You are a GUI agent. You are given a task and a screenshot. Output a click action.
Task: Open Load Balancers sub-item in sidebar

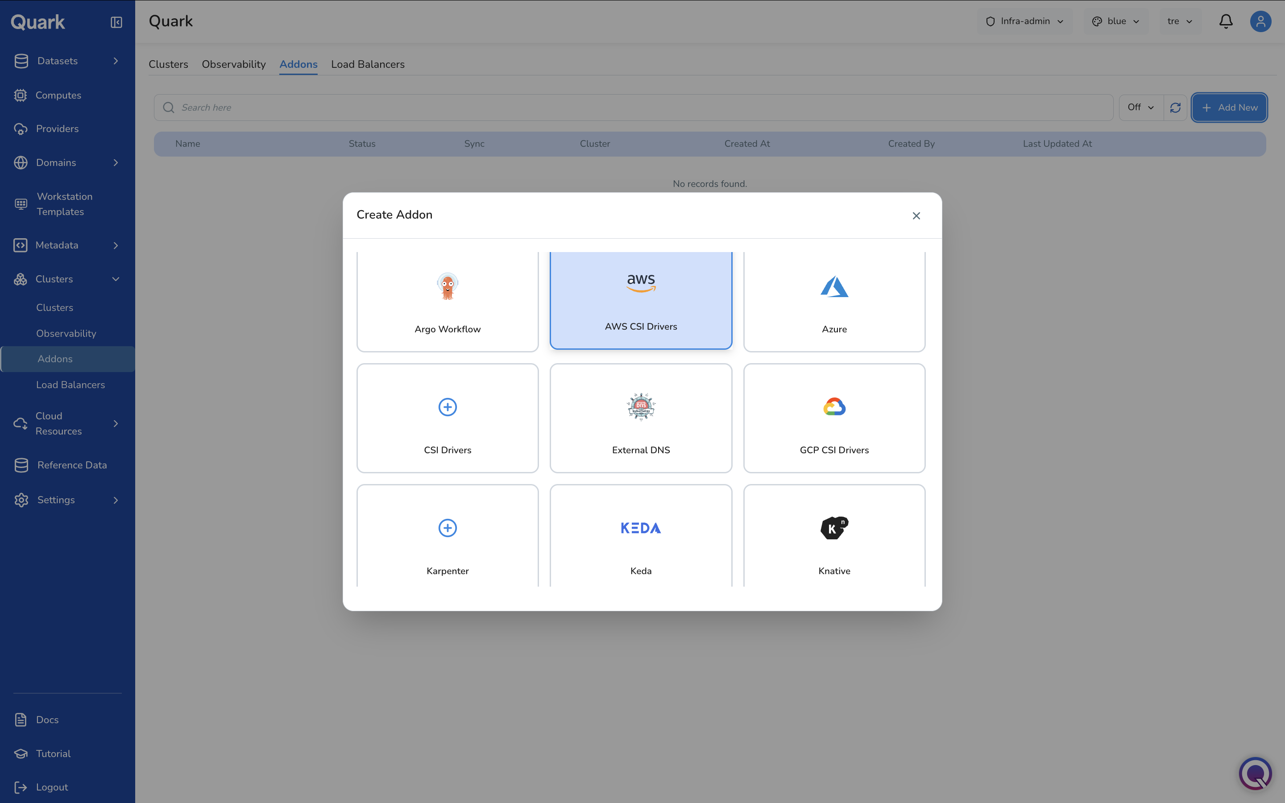[x=70, y=385]
